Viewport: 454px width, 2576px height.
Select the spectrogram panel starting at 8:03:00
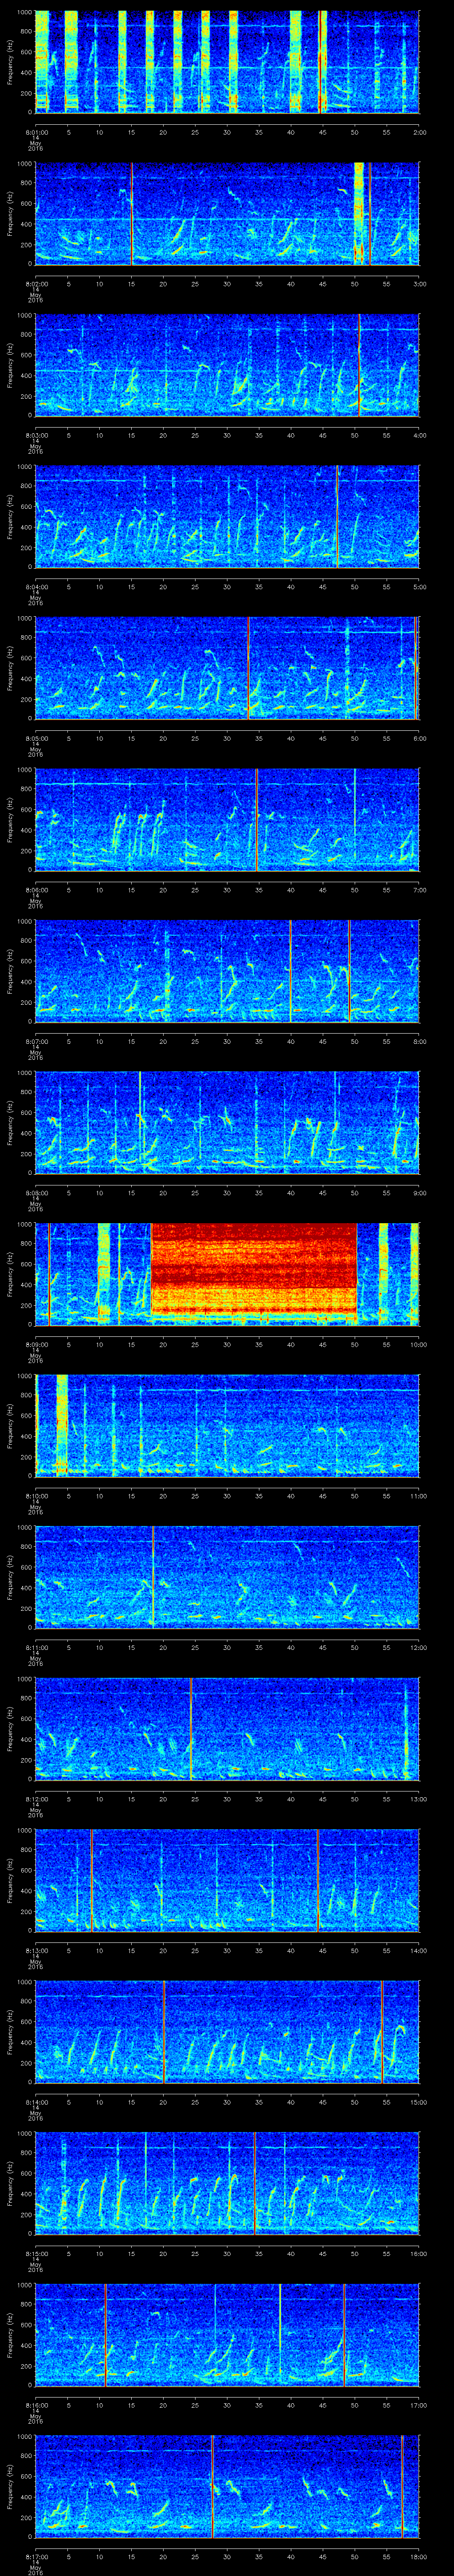coord(227,365)
